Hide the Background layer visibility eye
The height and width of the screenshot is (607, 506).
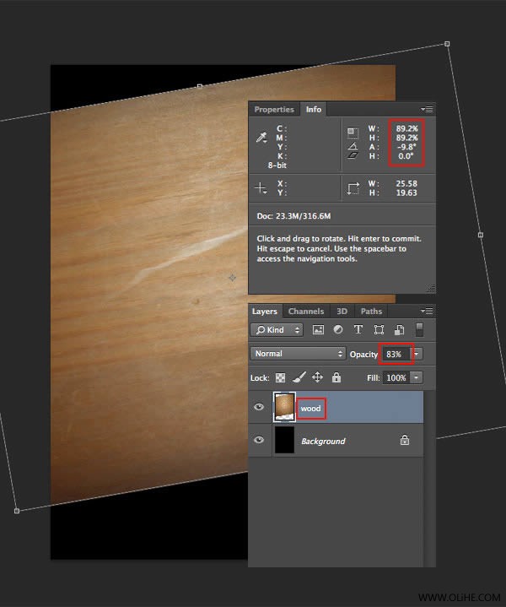point(259,440)
